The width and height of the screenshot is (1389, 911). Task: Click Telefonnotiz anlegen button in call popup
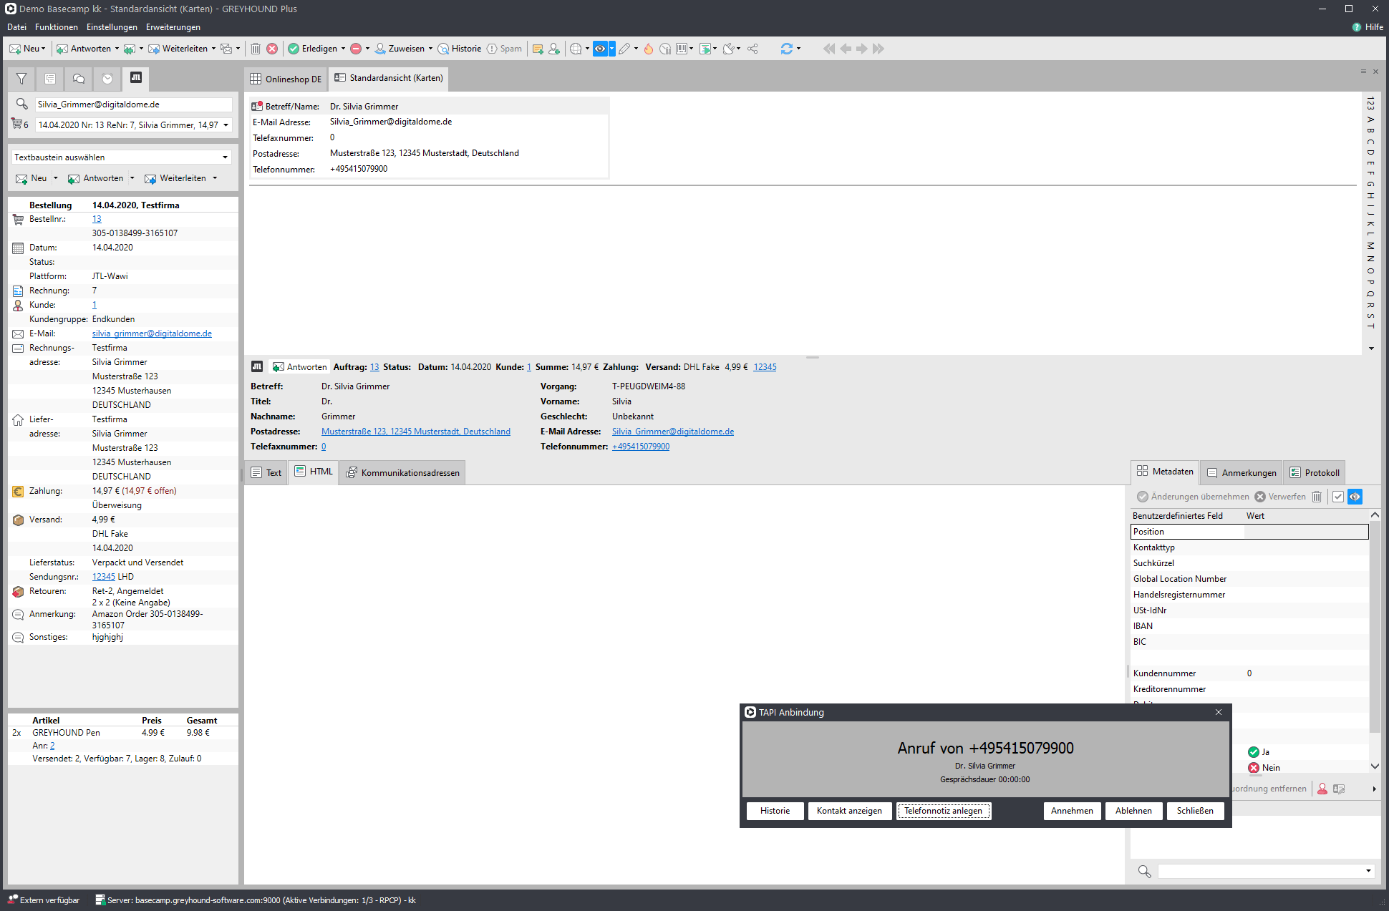[943, 811]
